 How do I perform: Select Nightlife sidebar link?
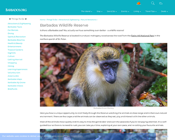click(x=12, y=53)
